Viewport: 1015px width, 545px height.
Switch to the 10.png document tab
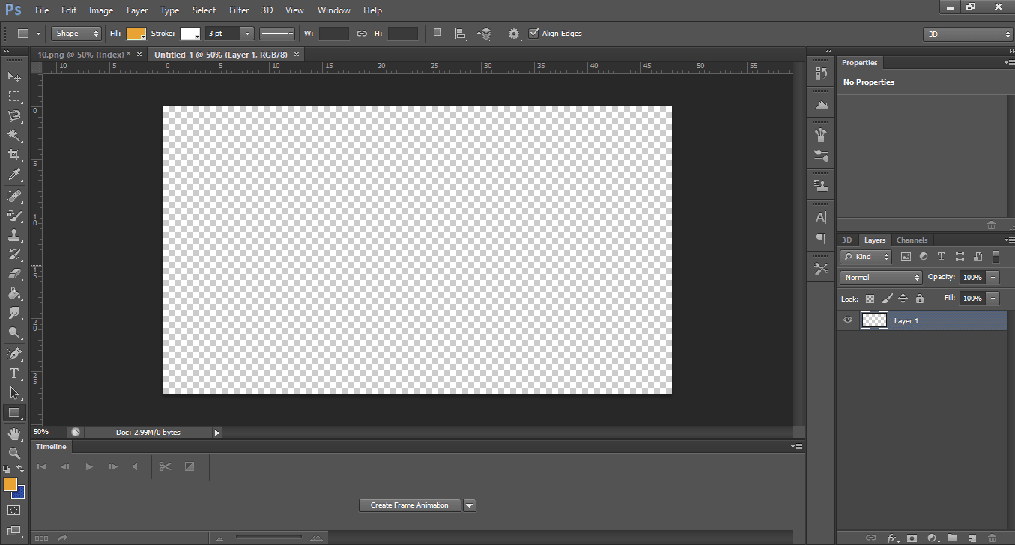click(84, 54)
